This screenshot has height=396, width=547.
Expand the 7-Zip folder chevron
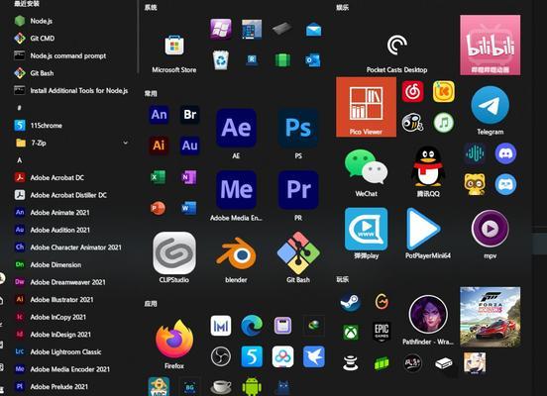[125, 143]
